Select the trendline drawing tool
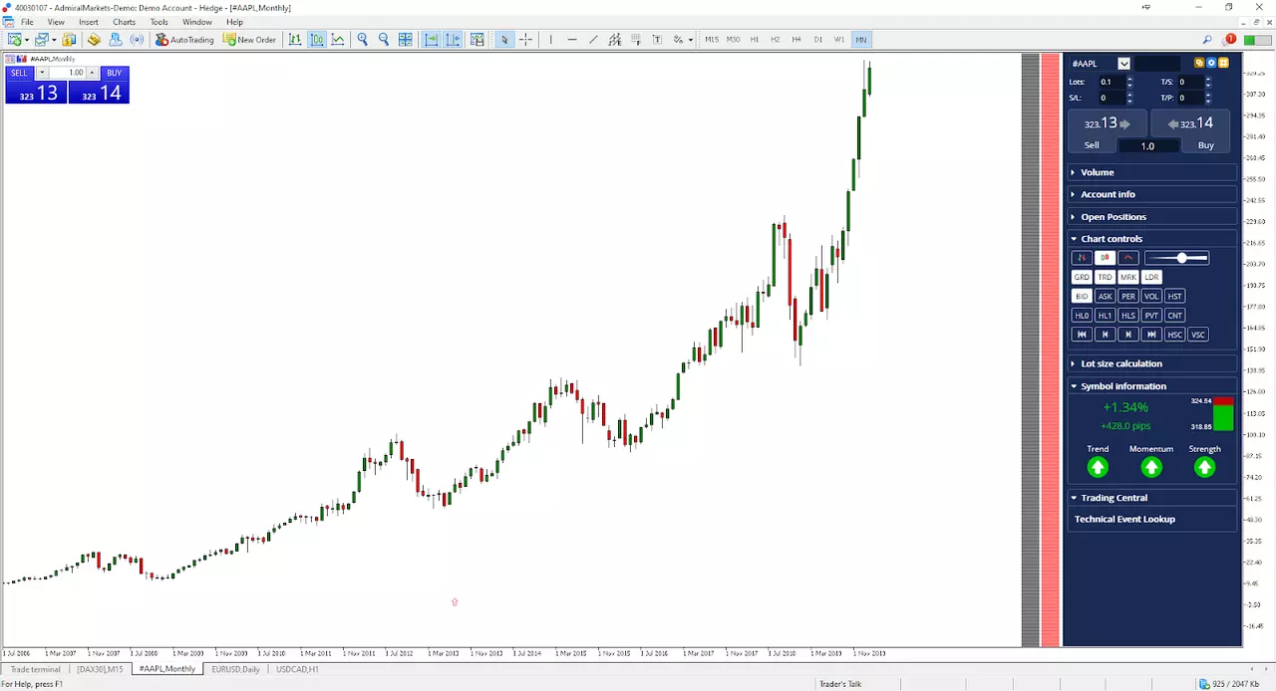 coord(593,40)
